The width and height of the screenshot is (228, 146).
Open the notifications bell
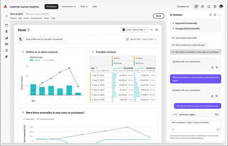pyautogui.click(x=209, y=6)
